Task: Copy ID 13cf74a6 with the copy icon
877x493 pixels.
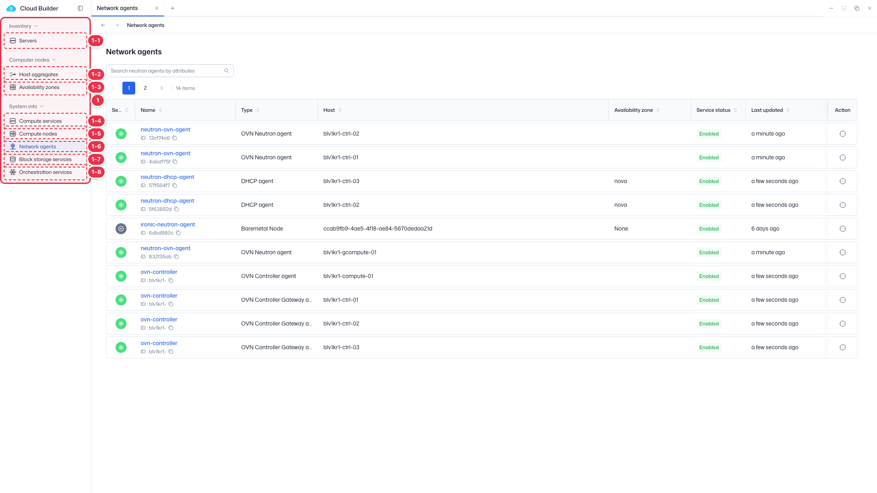Action: (174, 138)
